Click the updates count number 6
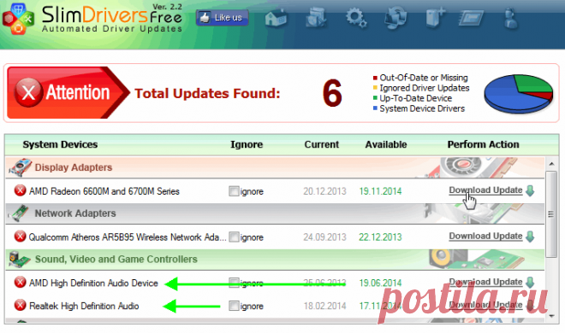Screen dimensions: 565x333 point(332,93)
